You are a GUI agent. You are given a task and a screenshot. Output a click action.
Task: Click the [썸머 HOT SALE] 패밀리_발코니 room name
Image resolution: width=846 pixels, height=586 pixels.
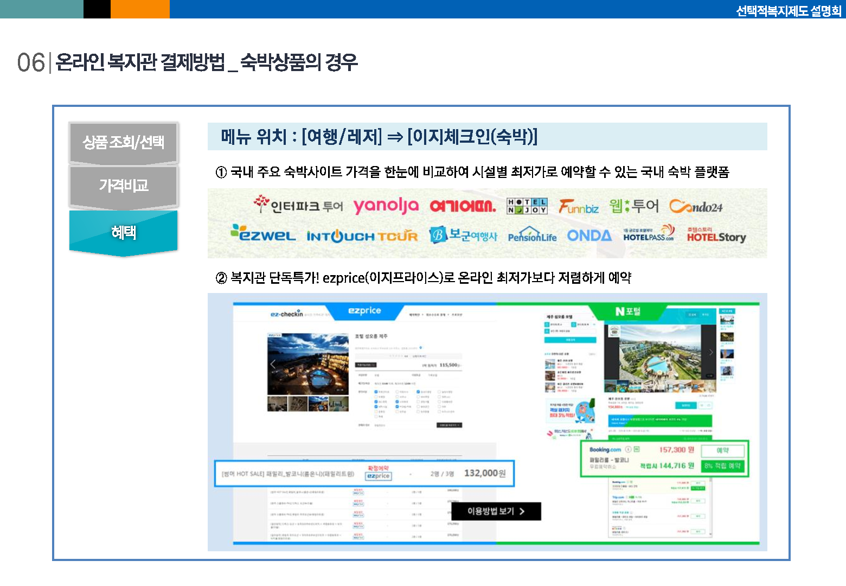[x=288, y=474]
